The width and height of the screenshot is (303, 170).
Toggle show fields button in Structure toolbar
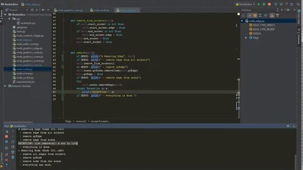(255, 16)
